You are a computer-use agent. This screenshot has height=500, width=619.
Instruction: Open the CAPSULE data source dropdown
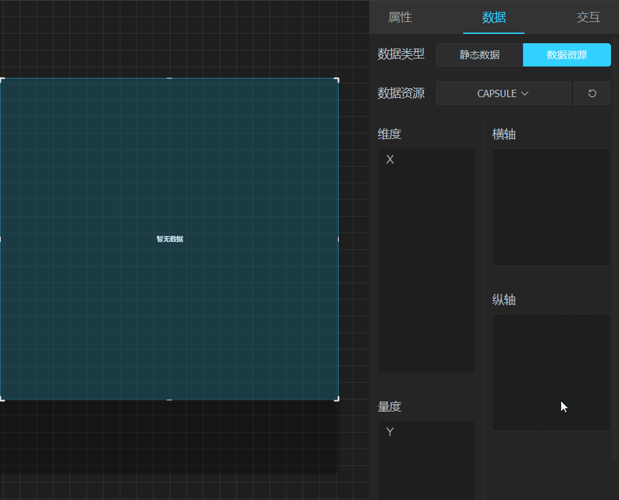tap(503, 94)
